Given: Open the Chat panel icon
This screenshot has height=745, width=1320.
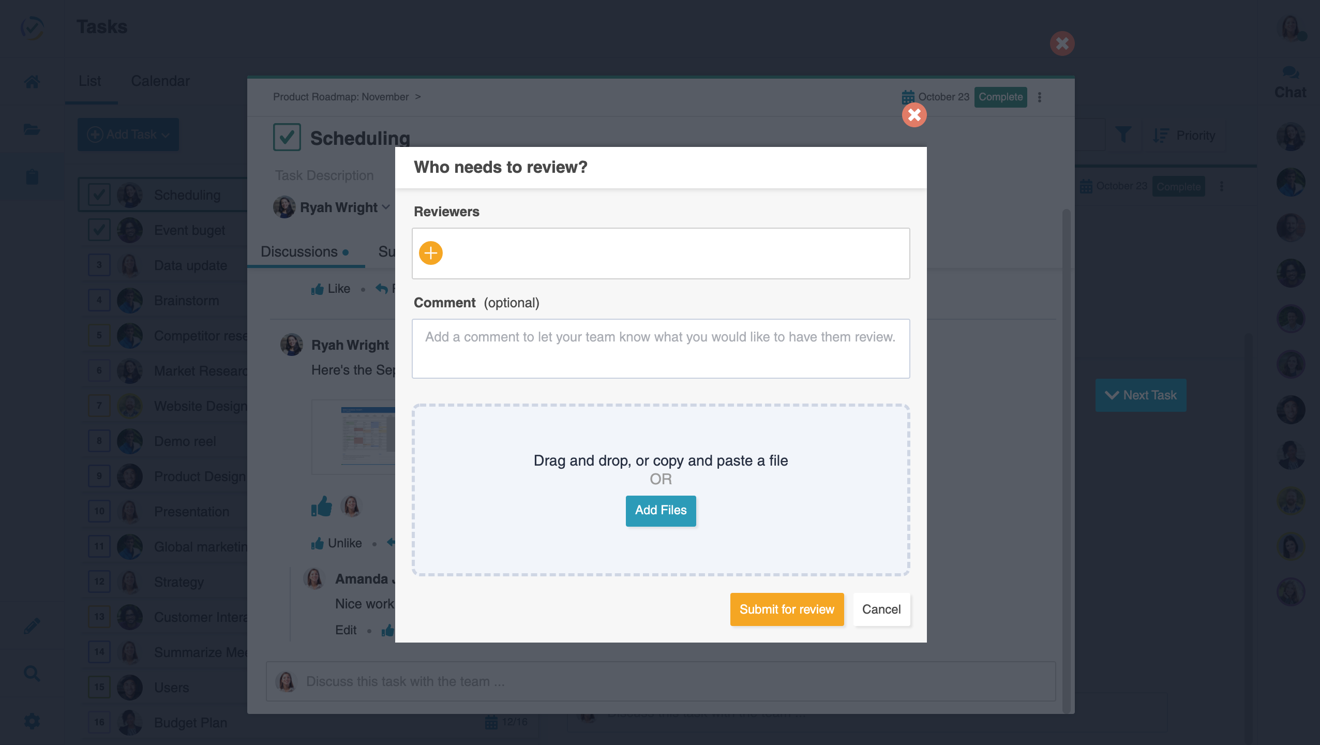Looking at the screenshot, I should 1290,82.
